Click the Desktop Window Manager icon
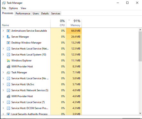This screenshot has width=142, height=119. click(x=8, y=43)
